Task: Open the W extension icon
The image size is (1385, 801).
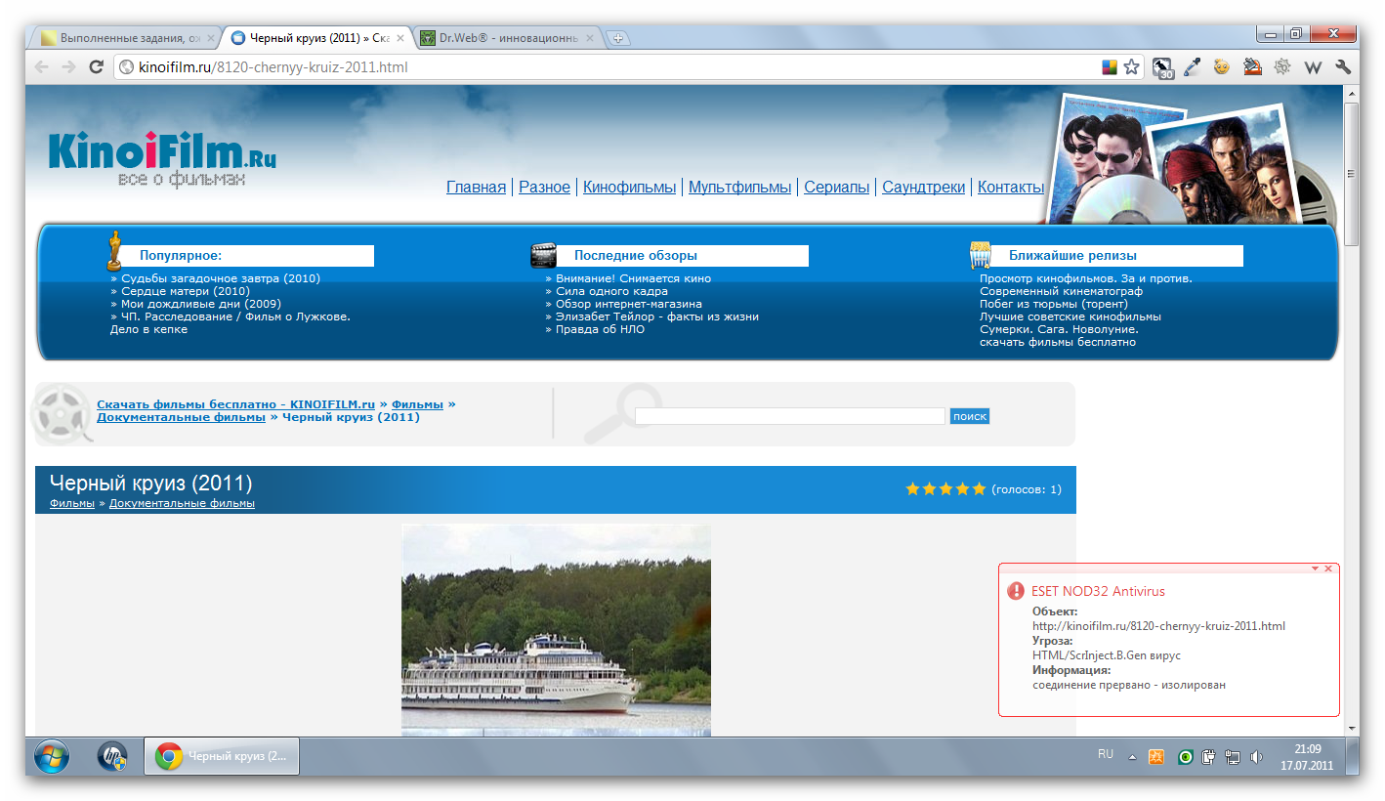Action: pyautogui.click(x=1313, y=67)
